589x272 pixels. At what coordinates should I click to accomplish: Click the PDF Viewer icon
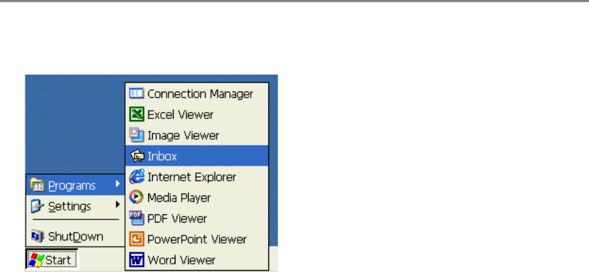(136, 218)
